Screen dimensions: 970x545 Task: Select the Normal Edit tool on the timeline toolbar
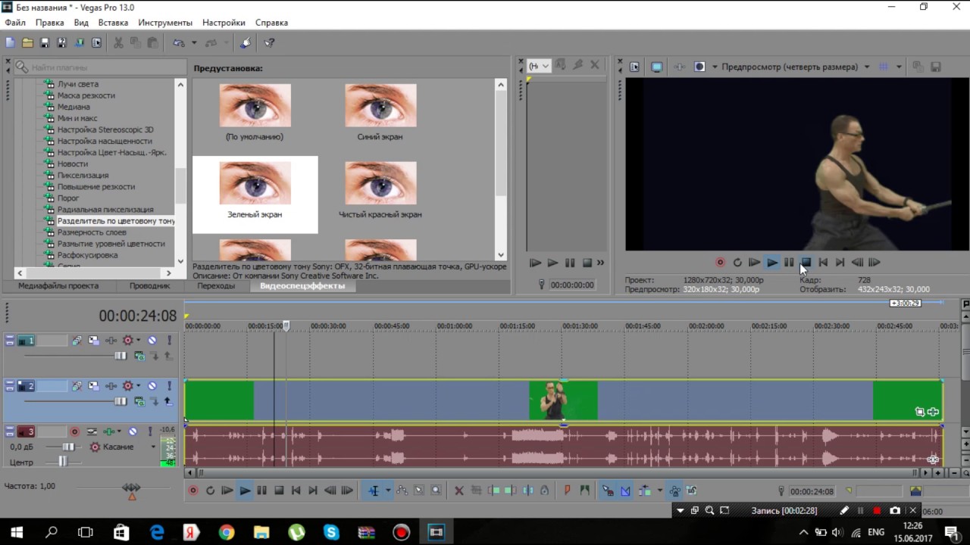click(374, 490)
